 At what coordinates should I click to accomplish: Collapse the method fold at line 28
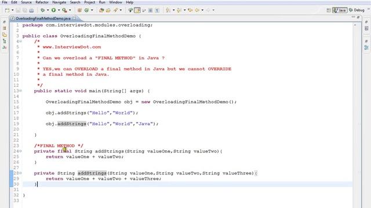(21, 173)
